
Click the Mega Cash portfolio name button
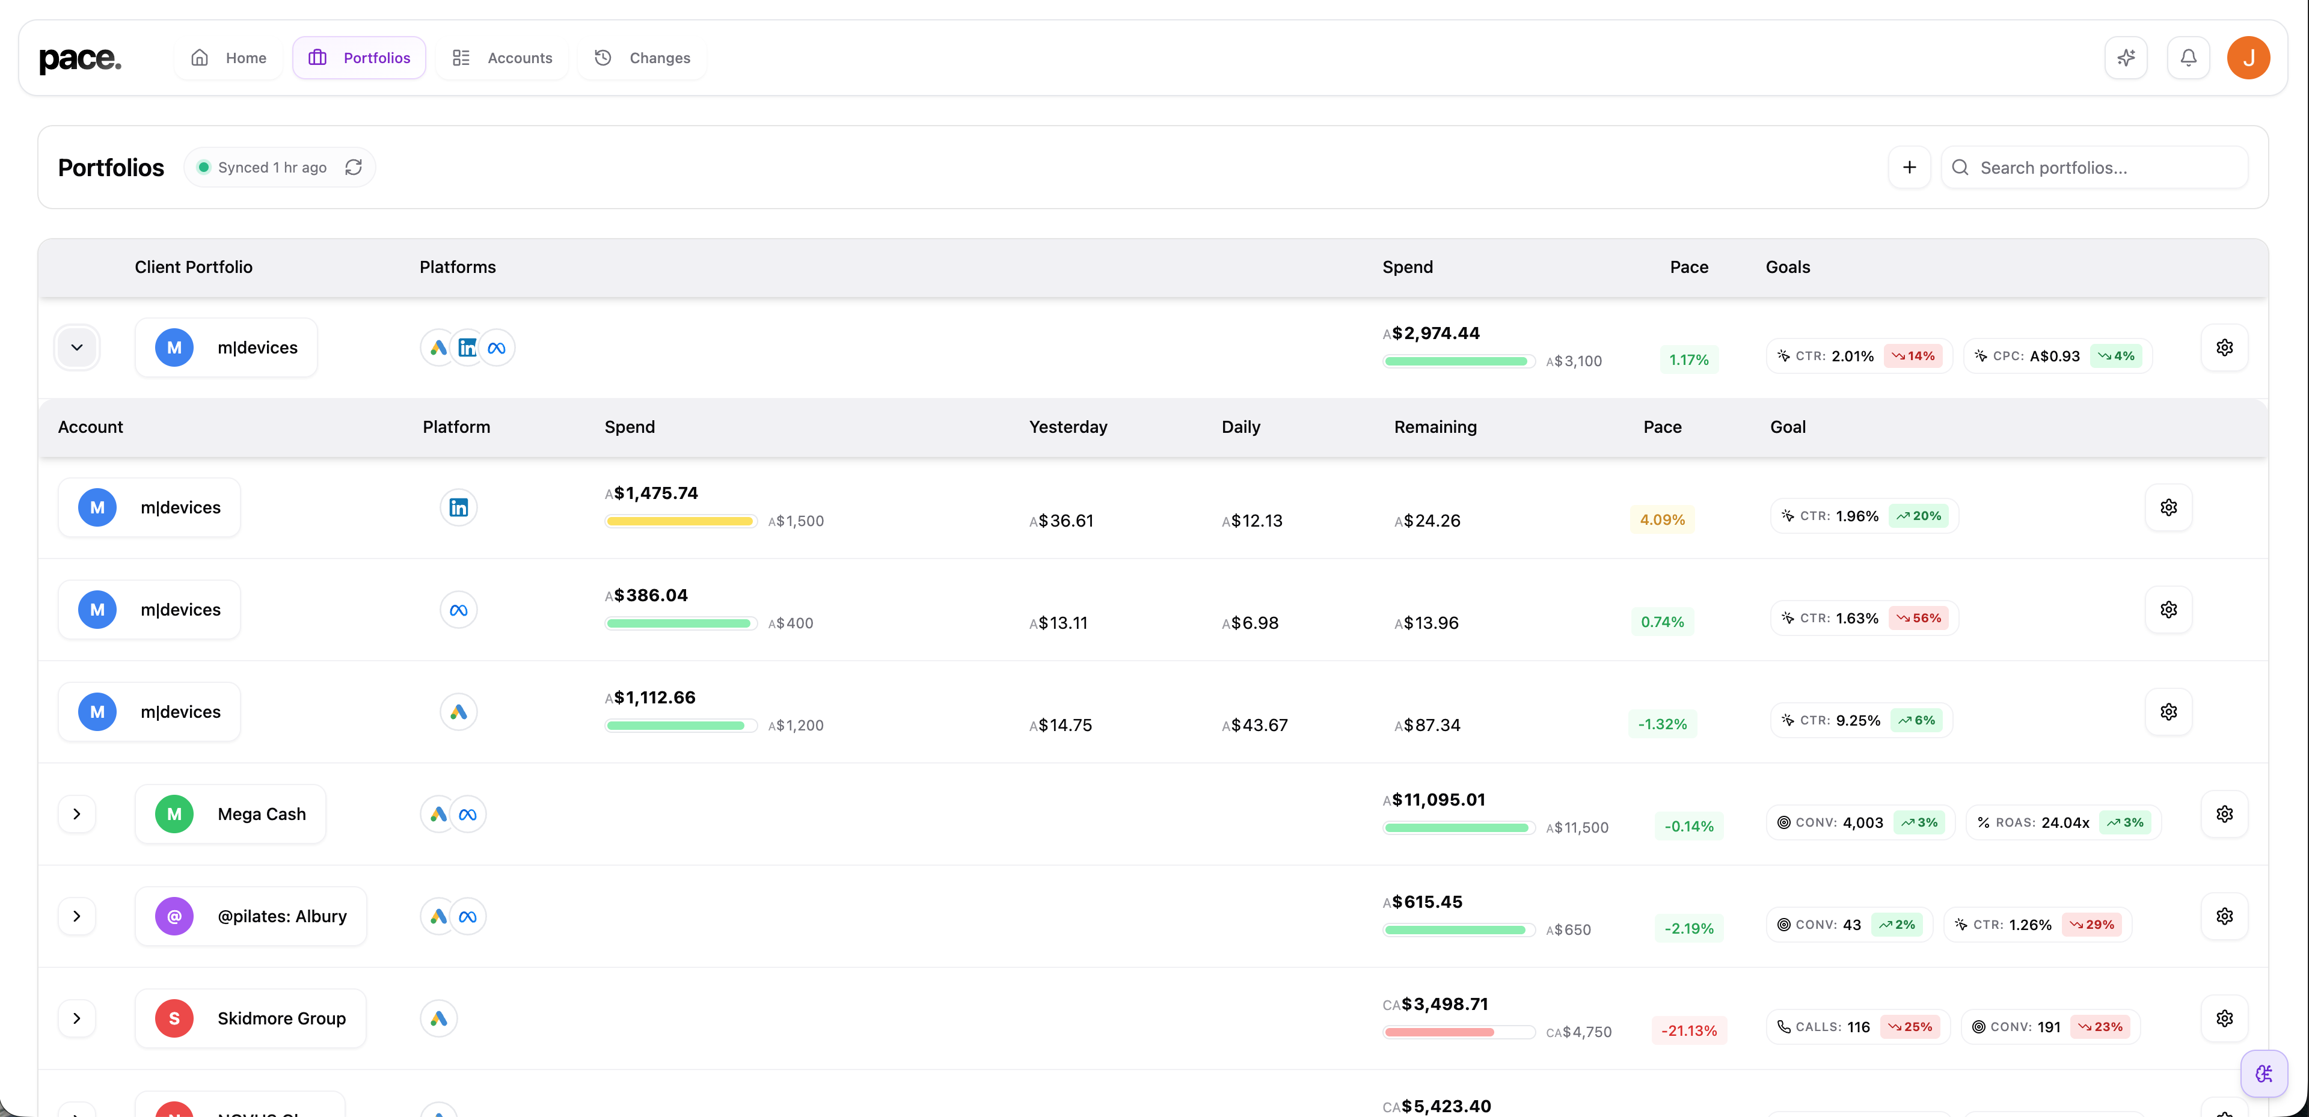230,814
